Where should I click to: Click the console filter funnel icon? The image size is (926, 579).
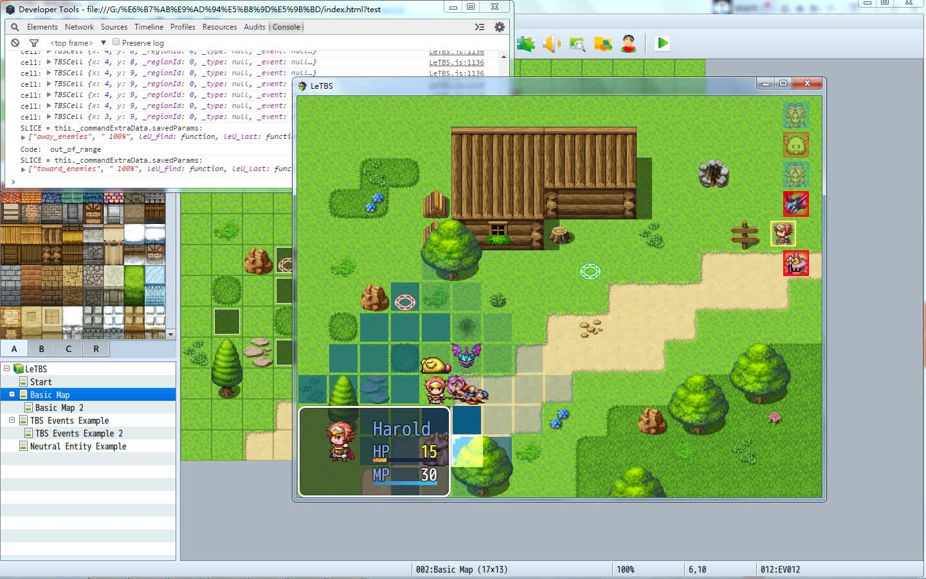34,42
